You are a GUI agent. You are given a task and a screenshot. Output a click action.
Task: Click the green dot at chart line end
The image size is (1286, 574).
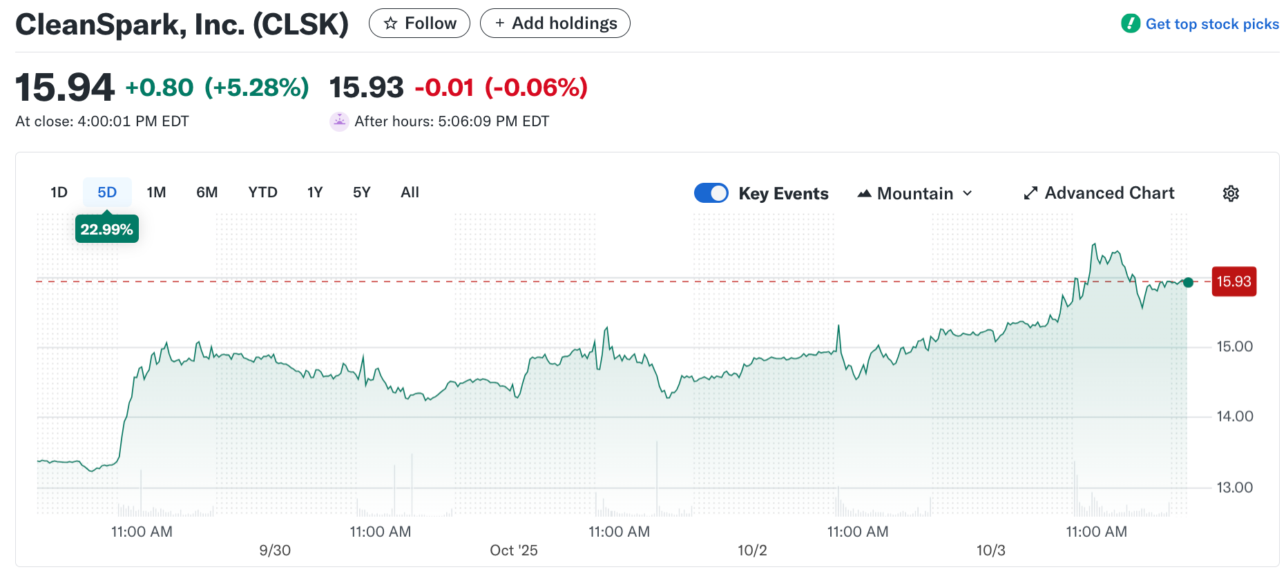coord(1188,282)
